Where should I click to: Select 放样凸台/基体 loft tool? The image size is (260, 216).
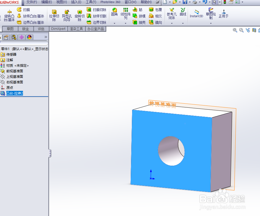point(31,16)
